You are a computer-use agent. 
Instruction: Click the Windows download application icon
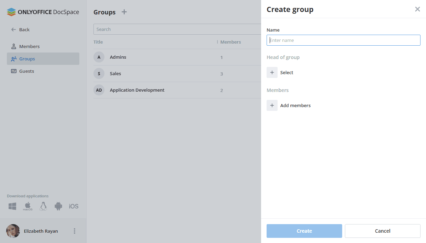12,206
